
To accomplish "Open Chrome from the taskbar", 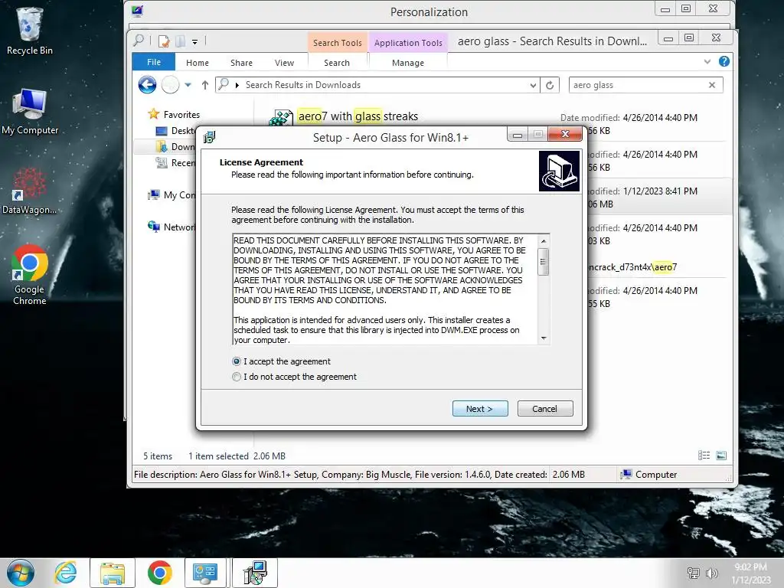I will click(x=159, y=573).
